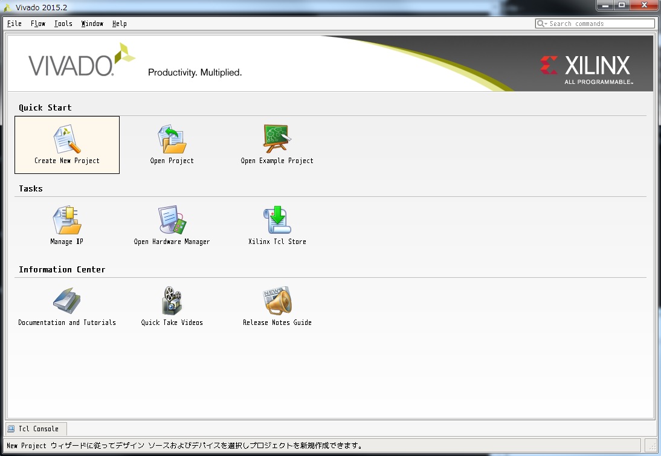Open the Release Notes Guide megaphone icon

pos(277,301)
